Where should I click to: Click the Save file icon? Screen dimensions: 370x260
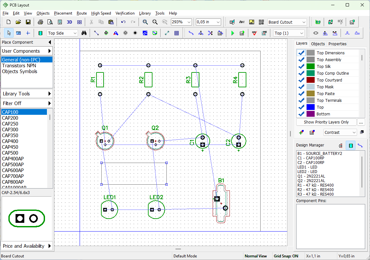tap(28, 22)
